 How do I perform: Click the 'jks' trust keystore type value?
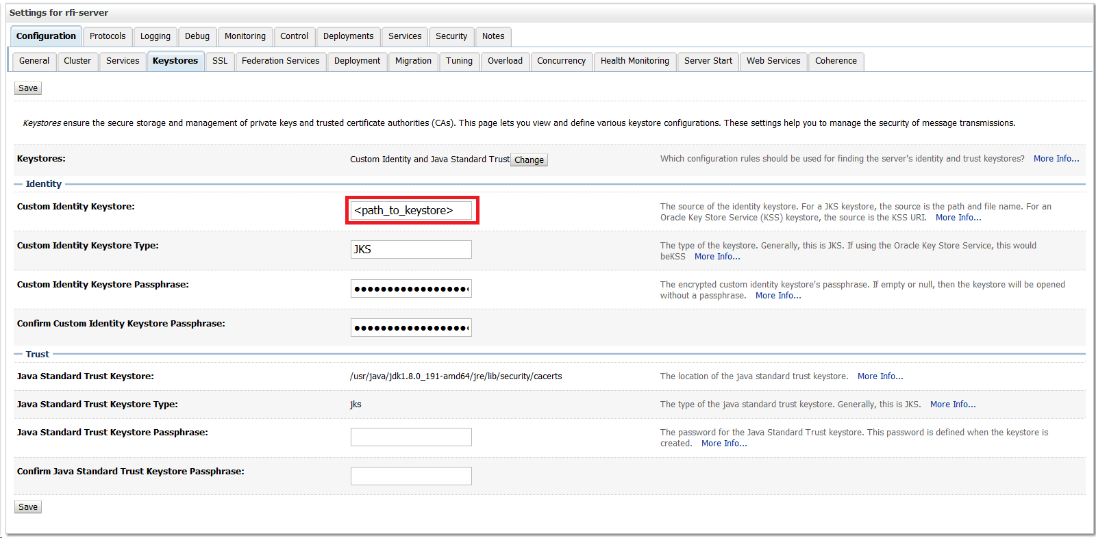pyautogui.click(x=356, y=405)
